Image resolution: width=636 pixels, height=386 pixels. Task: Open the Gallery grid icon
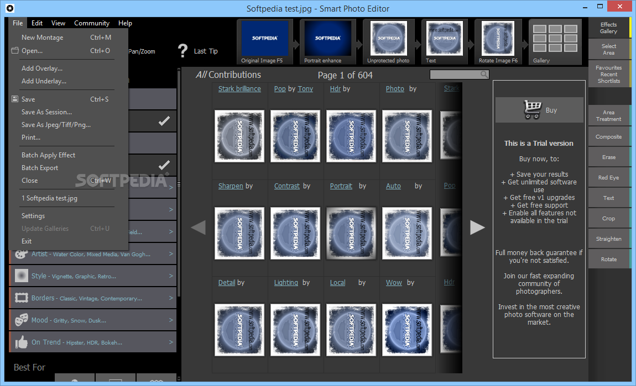click(x=555, y=39)
